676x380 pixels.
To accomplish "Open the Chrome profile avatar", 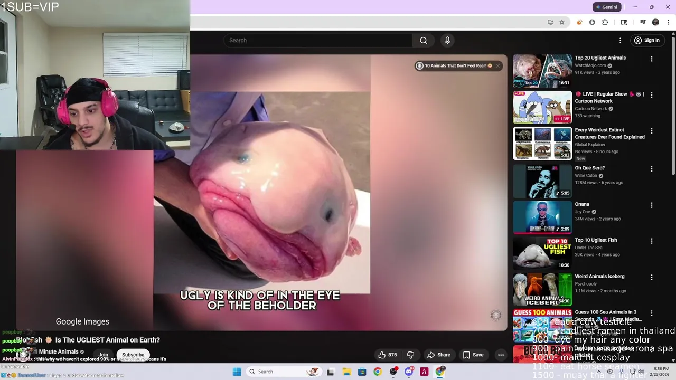I will coord(655,22).
